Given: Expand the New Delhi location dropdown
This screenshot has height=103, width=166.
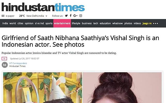Looking at the screenshot, I should 46,16.
